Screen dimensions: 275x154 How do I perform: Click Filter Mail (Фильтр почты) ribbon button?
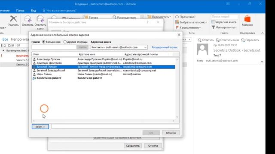(x=224, y=27)
